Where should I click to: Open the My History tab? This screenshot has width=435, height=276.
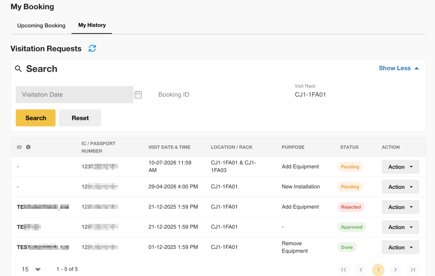92,25
